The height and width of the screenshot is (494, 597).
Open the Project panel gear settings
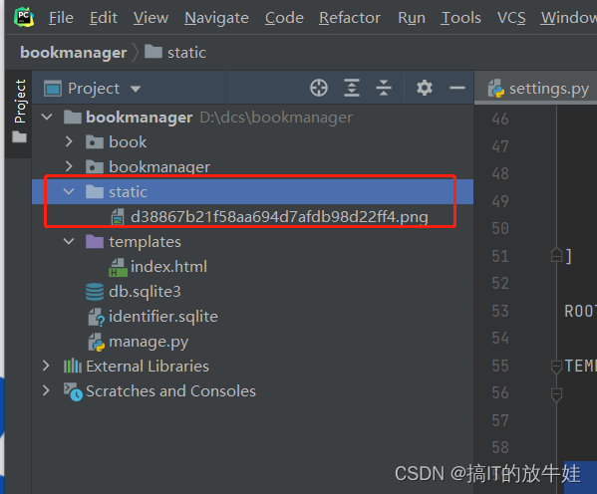pos(425,88)
